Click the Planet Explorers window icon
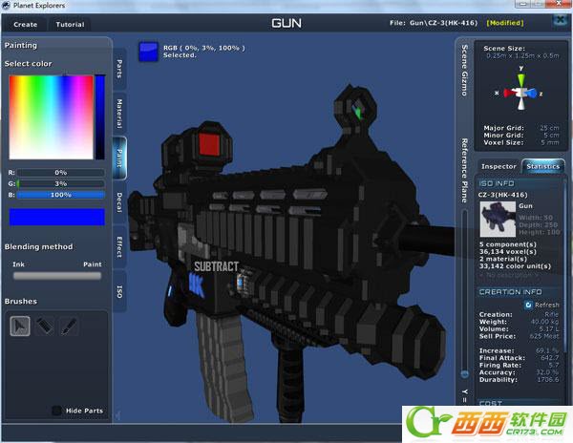 (7, 5)
